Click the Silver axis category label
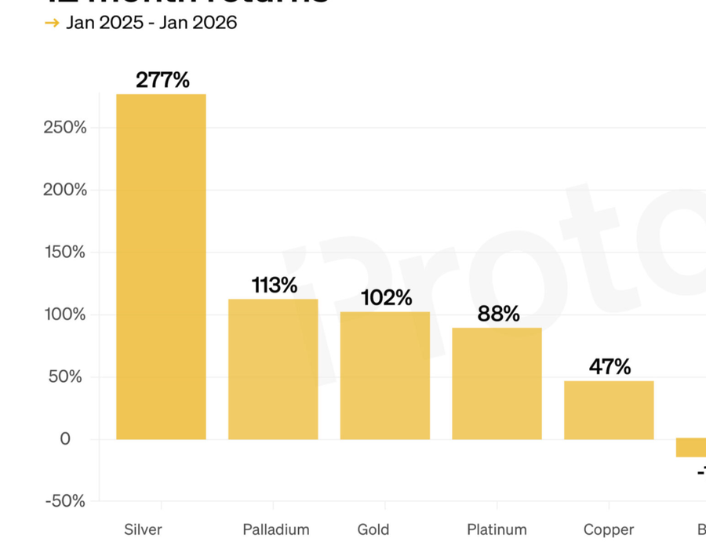Viewport: 706px width, 549px height. (143, 529)
